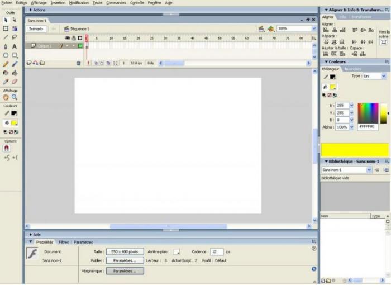This screenshot has height=285, width=391.
Task: Toggle onion skin outlines button
Action: tap(102, 63)
